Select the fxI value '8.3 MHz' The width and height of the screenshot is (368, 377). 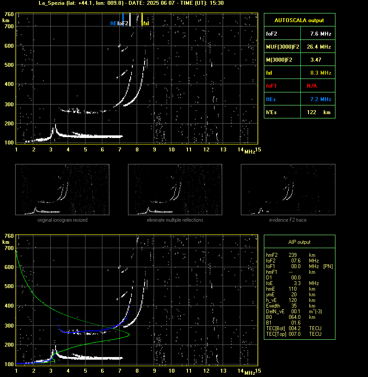pyautogui.click(x=321, y=72)
